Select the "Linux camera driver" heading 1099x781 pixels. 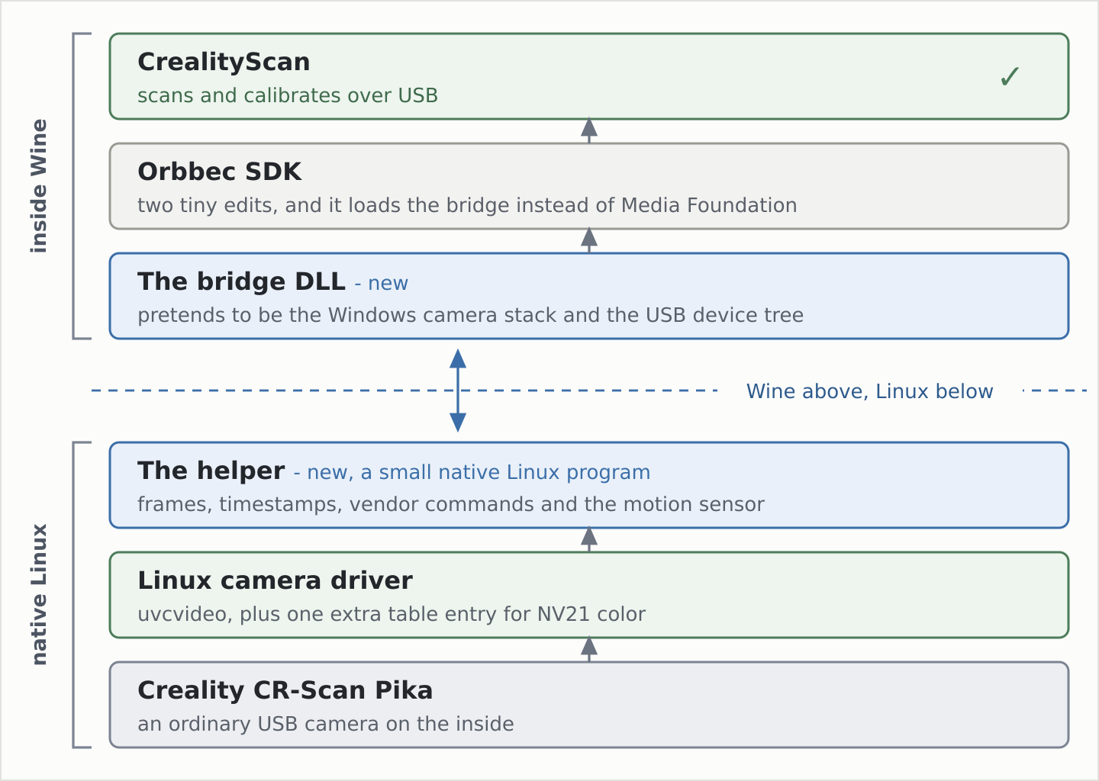pyautogui.click(x=275, y=580)
